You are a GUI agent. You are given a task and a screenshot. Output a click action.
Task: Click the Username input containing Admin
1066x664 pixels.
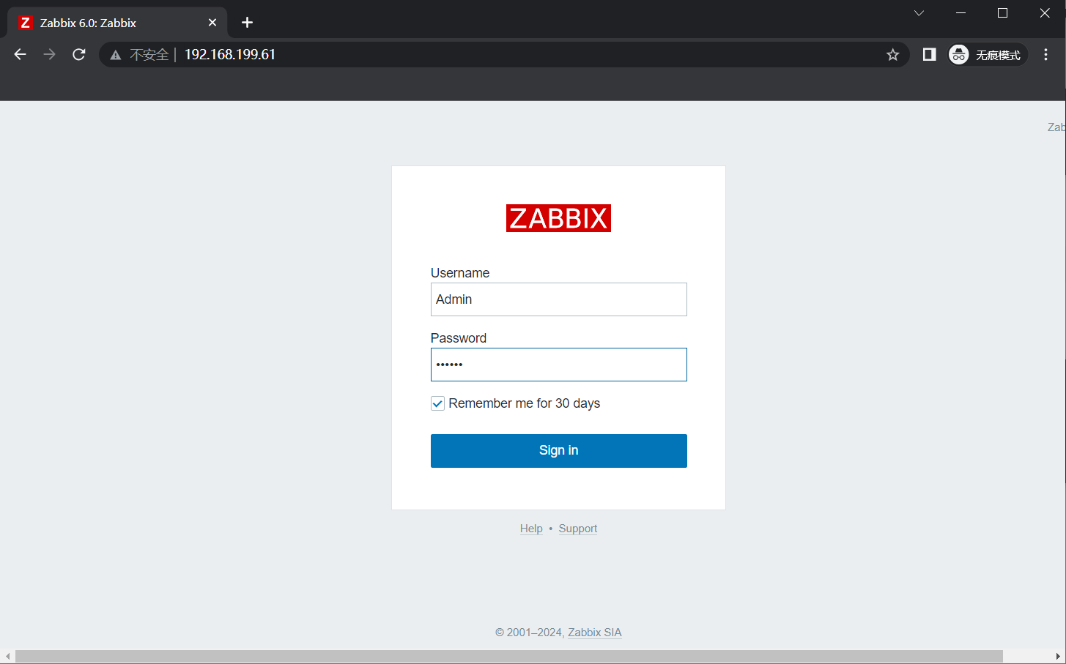tap(558, 299)
